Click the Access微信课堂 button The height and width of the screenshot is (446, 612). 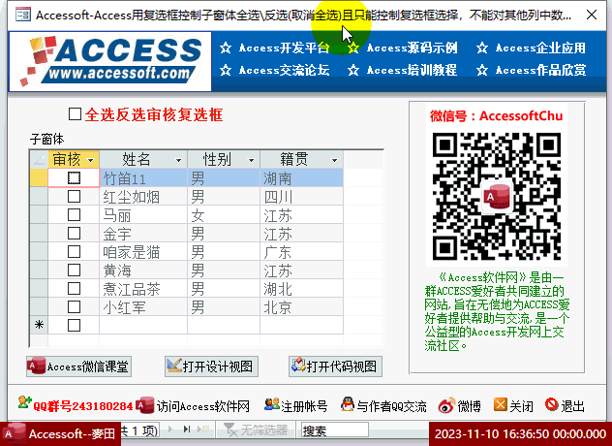tap(78, 366)
